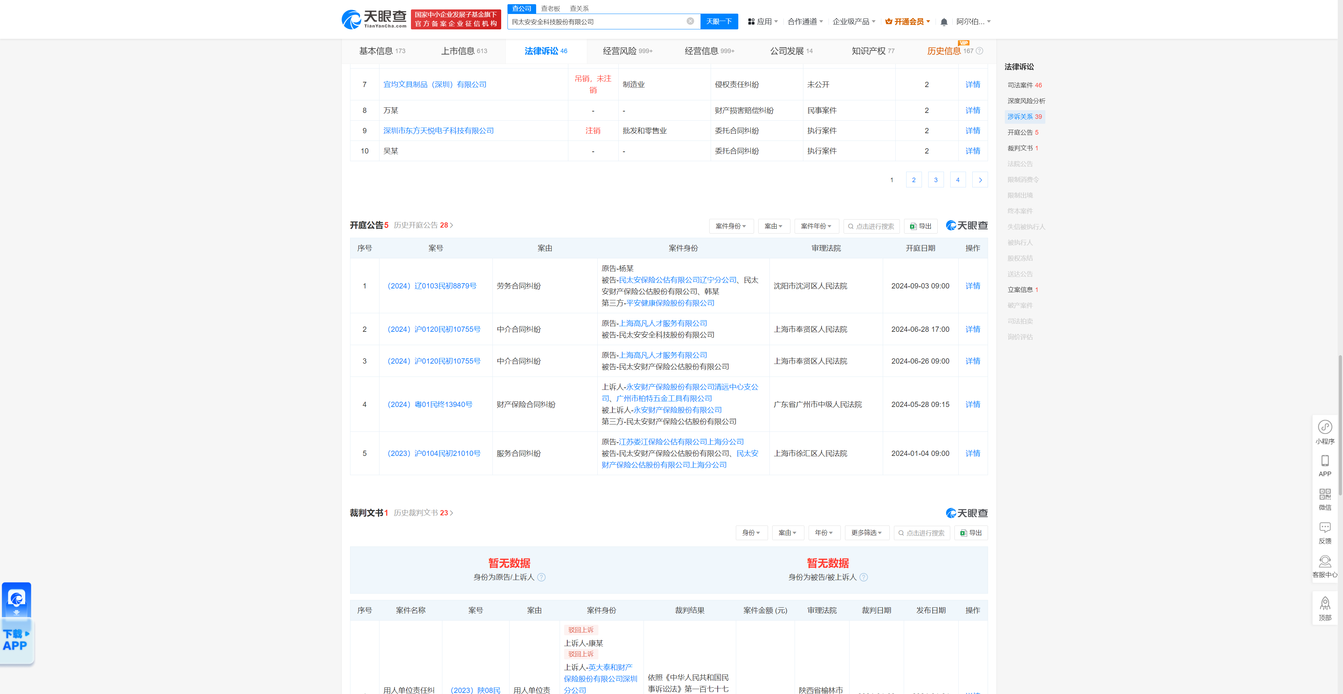
Task: Open 开庭公告 案由 filter
Action: tap(774, 226)
